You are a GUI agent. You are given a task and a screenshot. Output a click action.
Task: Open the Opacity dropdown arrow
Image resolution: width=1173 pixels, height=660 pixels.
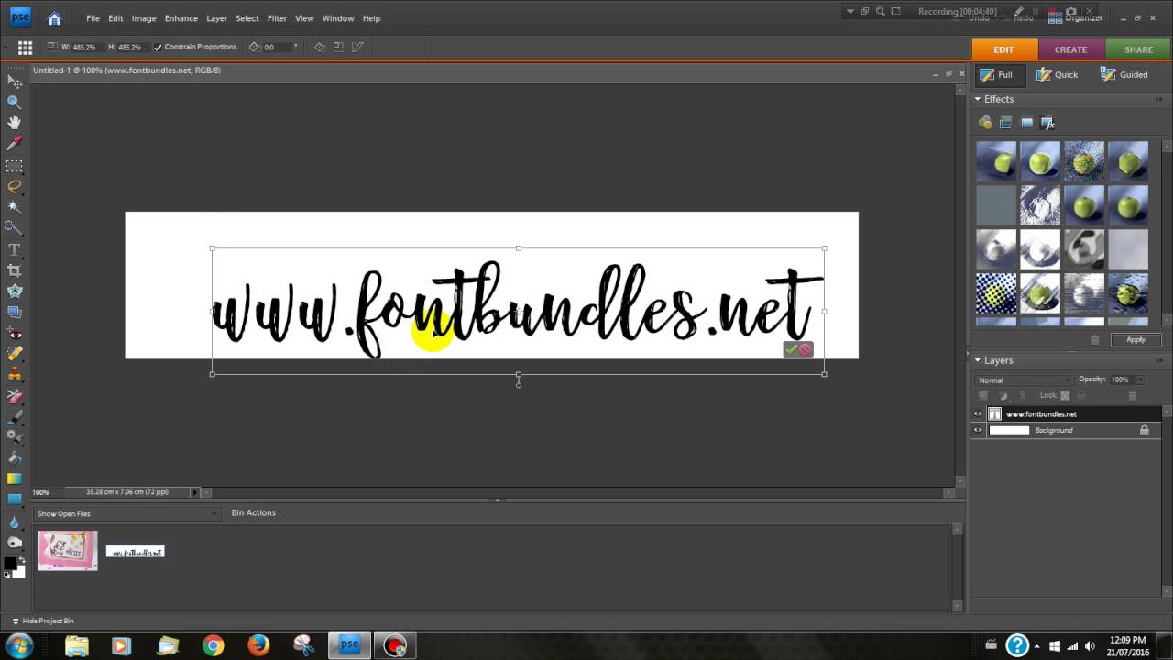click(1140, 379)
